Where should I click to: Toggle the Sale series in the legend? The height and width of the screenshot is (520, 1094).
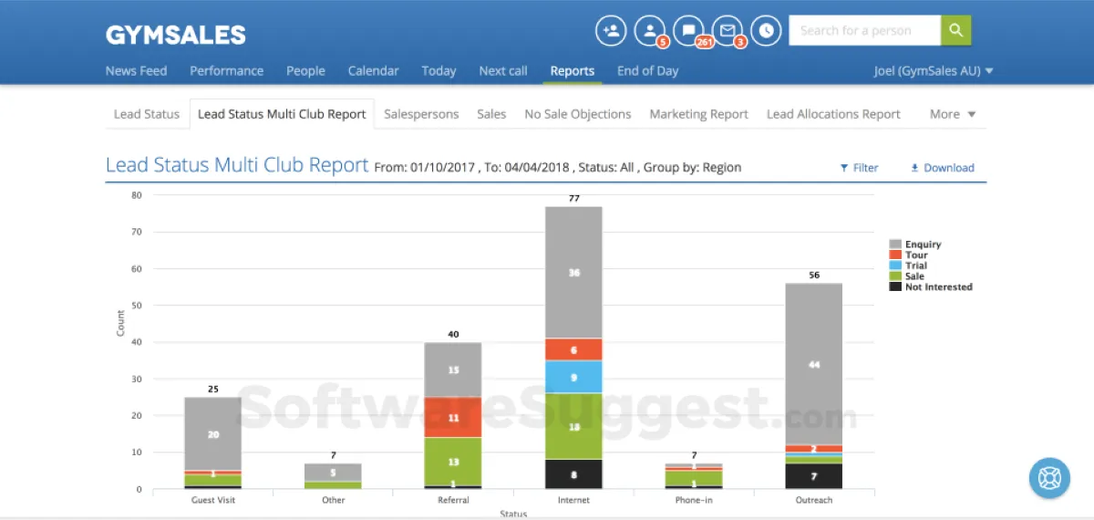[907, 276]
